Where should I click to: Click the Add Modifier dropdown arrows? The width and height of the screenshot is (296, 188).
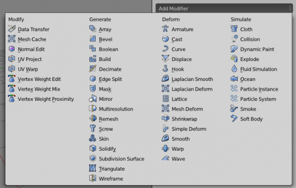[x=290, y=8]
